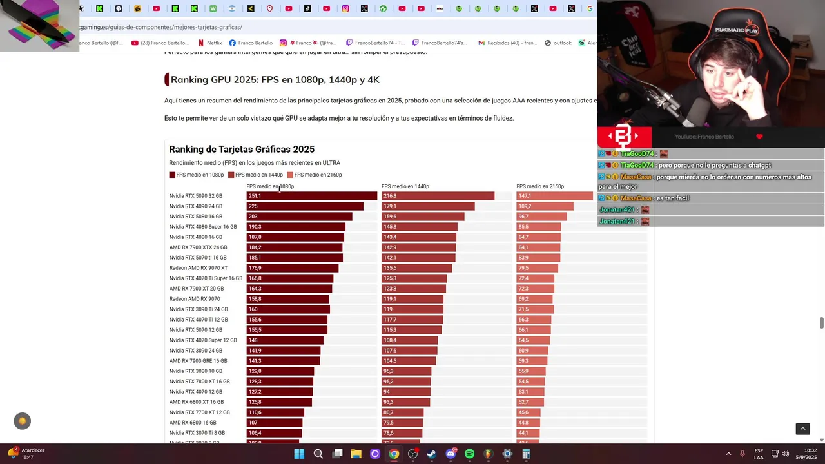Open Calculator from the taskbar
Image resolution: width=825 pixels, height=464 pixels.
click(526, 454)
